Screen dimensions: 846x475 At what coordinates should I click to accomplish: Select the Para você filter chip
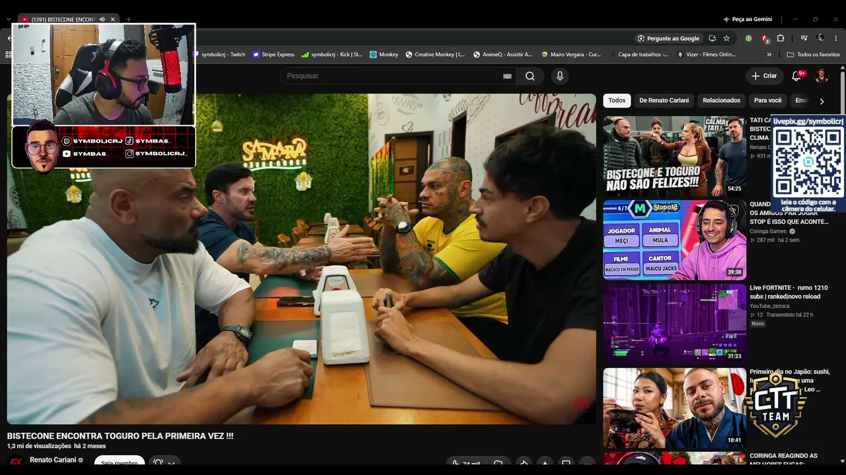[x=768, y=100]
